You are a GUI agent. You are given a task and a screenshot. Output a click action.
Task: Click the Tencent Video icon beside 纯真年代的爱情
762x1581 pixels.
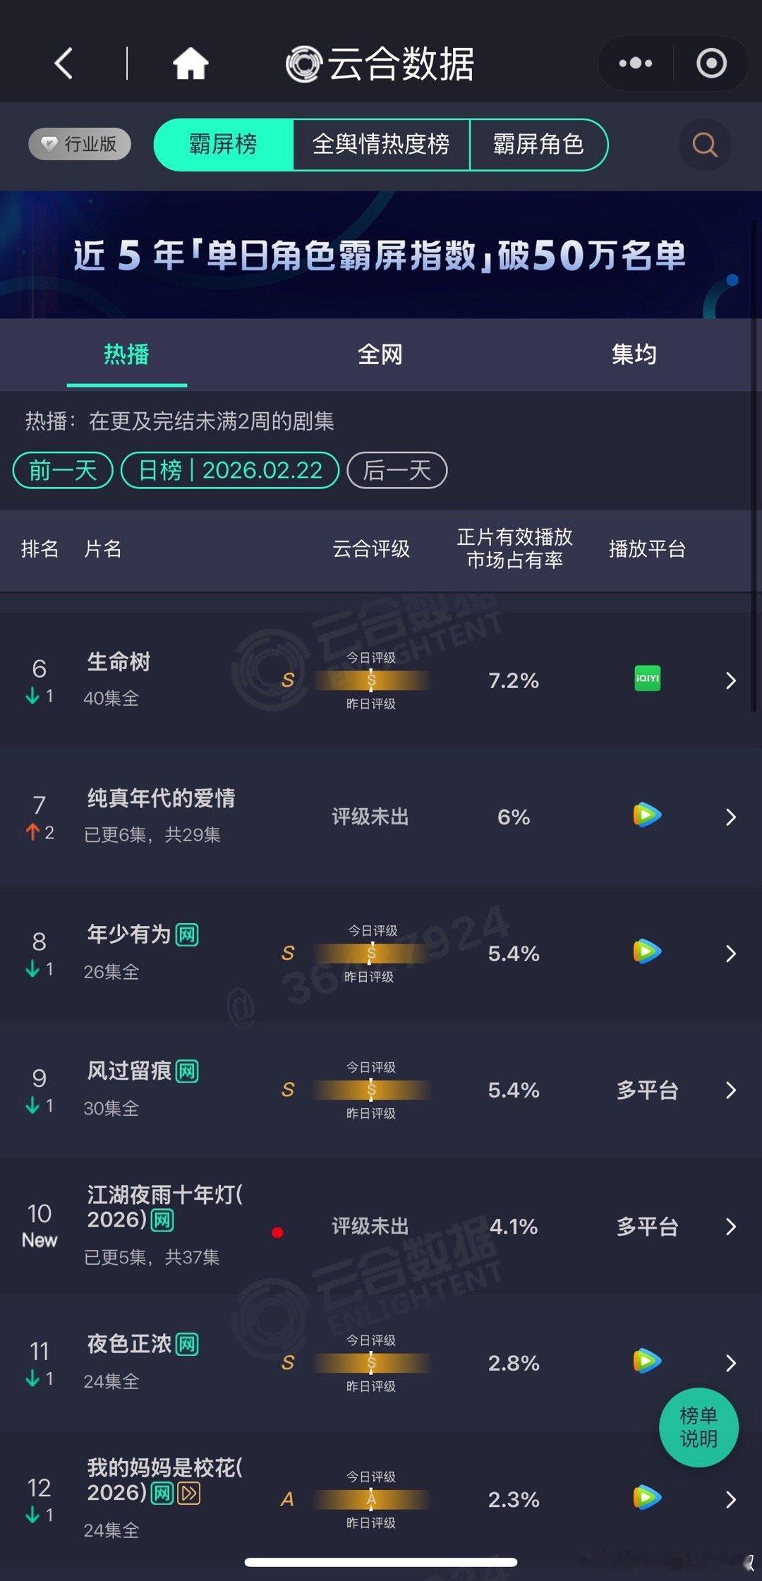(x=646, y=816)
